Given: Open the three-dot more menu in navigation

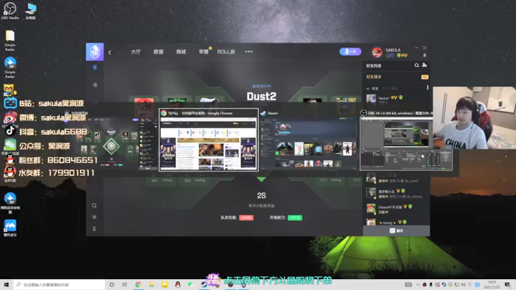Looking at the screenshot, I should 249,52.
